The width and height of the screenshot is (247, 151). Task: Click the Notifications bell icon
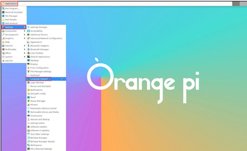[29, 90]
